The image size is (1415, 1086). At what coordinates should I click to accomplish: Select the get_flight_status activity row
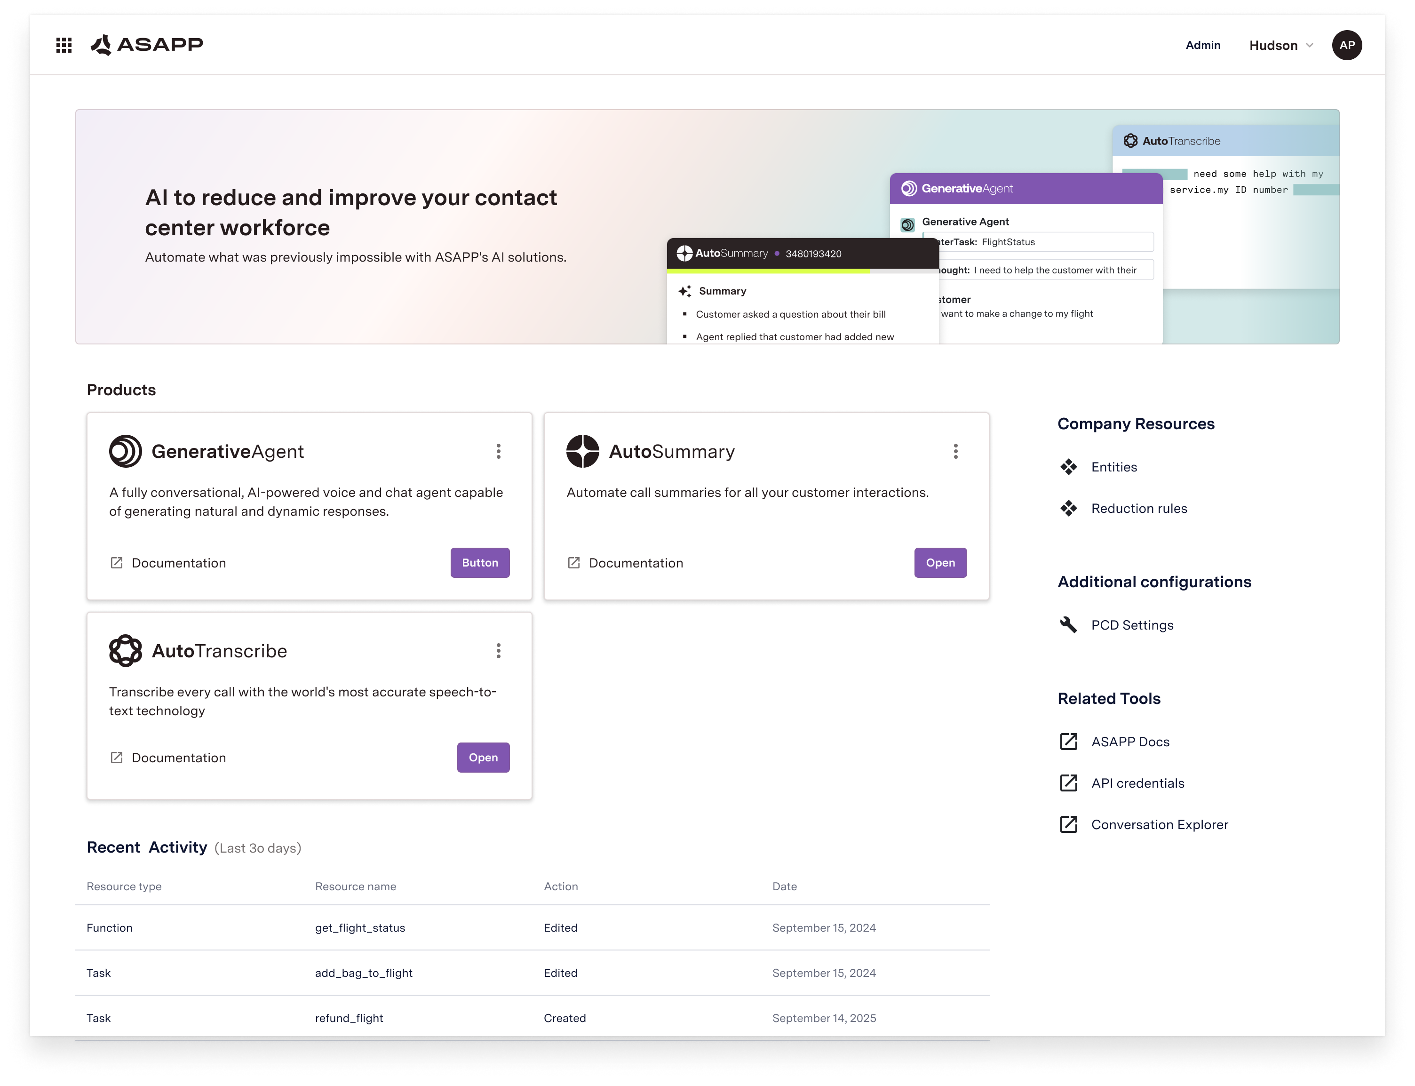pyautogui.click(x=532, y=927)
